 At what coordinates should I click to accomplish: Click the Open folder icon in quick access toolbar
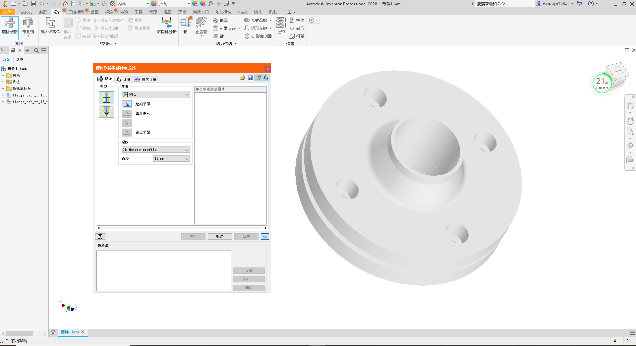pos(25,4)
